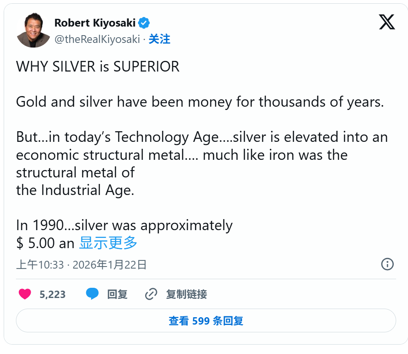Follow the account via 关注 link

tap(159, 39)
